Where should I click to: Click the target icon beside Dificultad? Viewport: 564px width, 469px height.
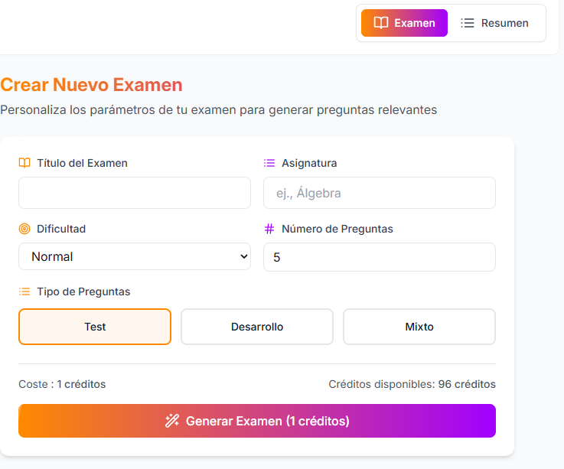24,229
